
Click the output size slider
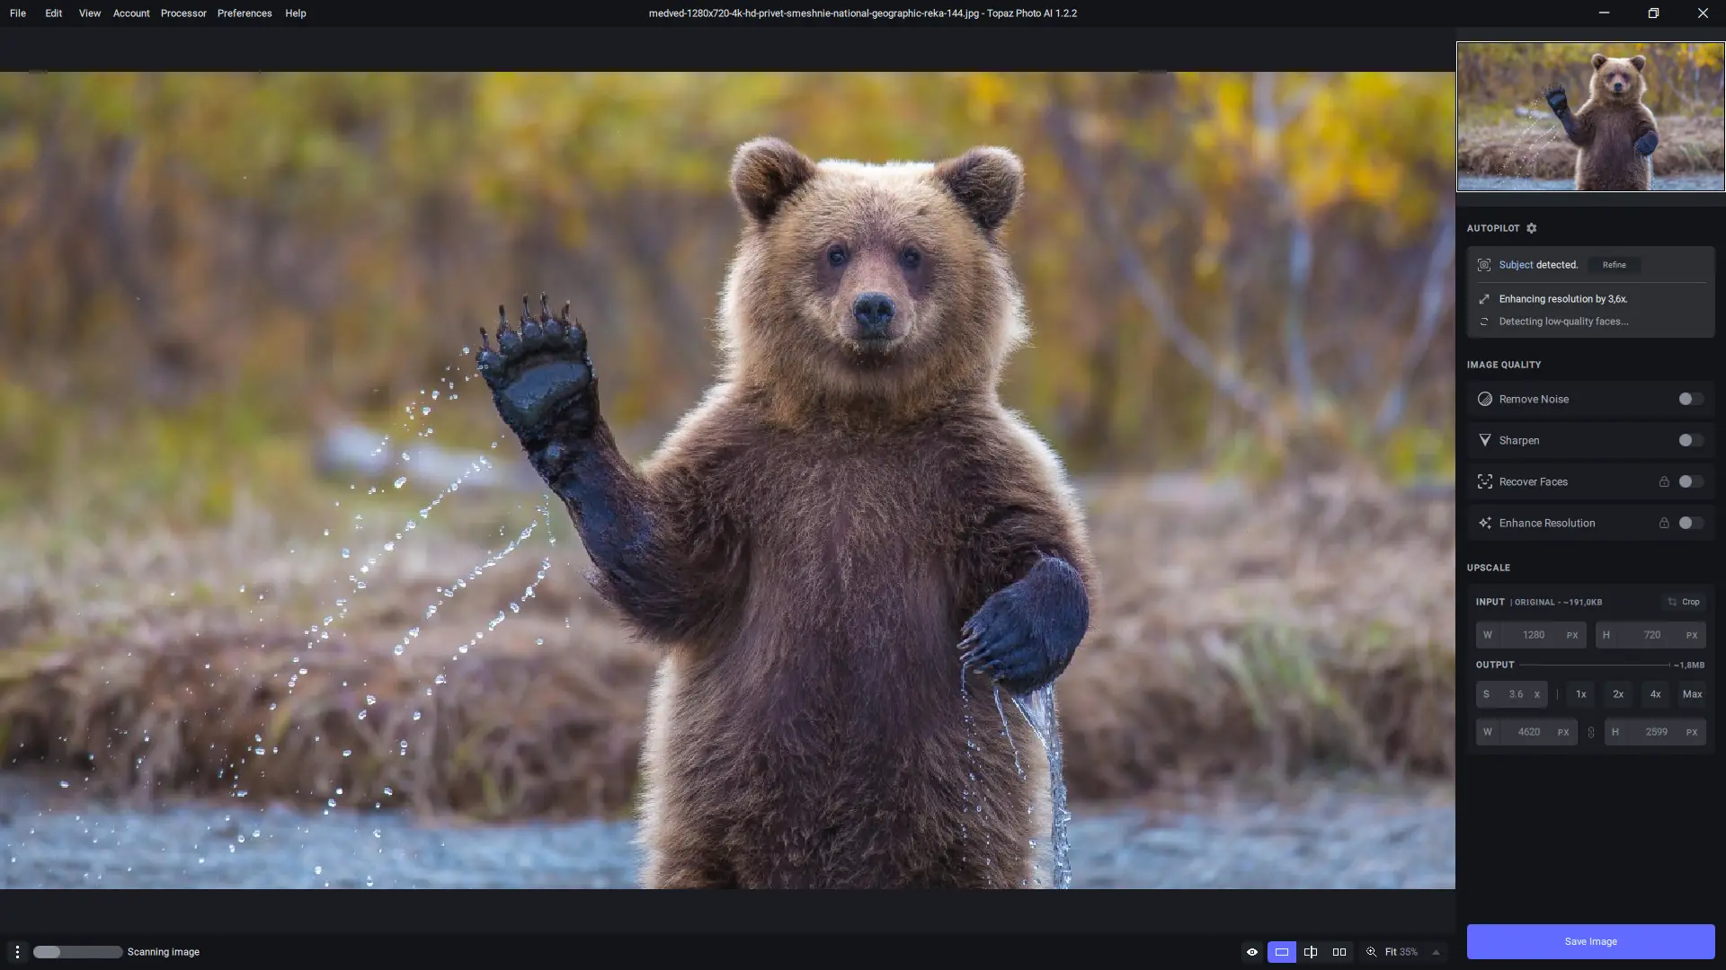[x=1594, y=666]
